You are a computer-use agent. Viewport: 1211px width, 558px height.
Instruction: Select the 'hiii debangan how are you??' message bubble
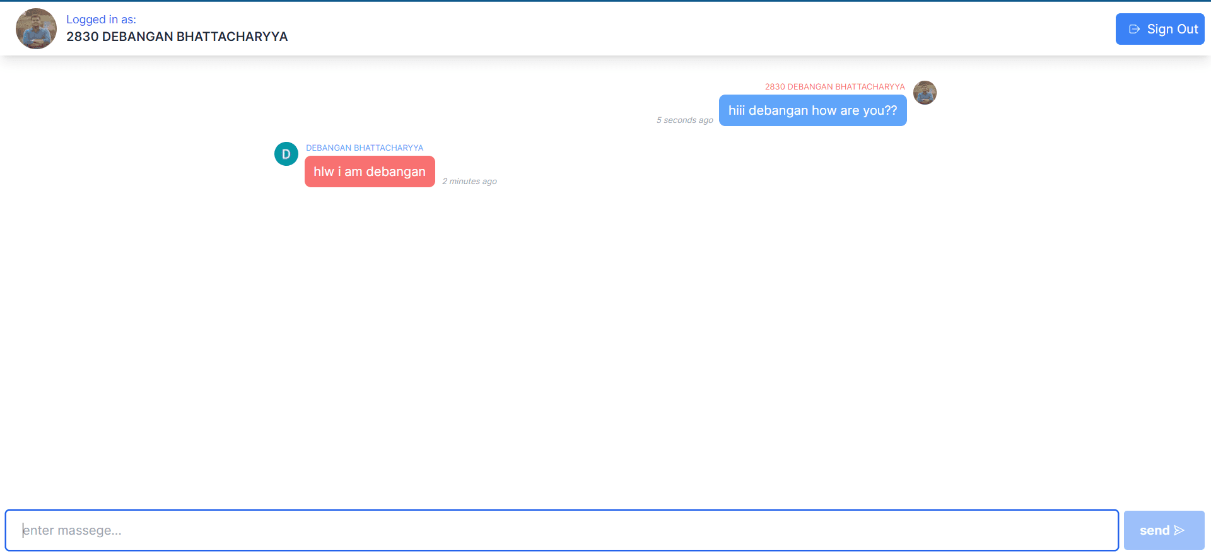[812, 110]
